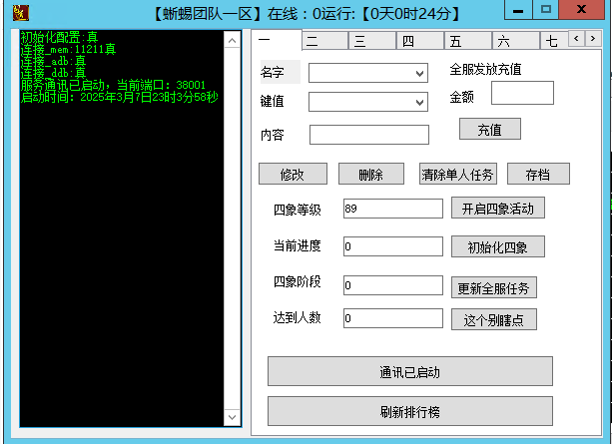The image size is (612, 444).
Task: Start event with the 开启四象活动 button
Action: coord(498,209)
